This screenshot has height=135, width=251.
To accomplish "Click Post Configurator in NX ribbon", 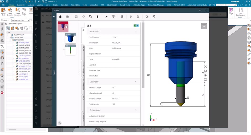I will tap(241, 12).
